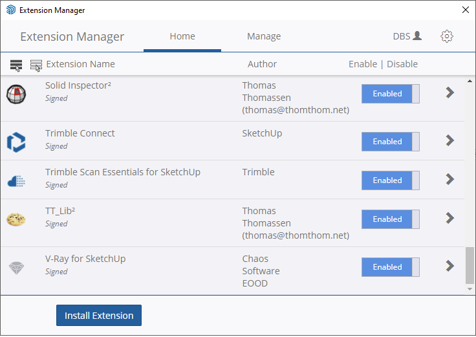Select the TT_Lib² extension name

pyautogui.click(x=60, y=211)
